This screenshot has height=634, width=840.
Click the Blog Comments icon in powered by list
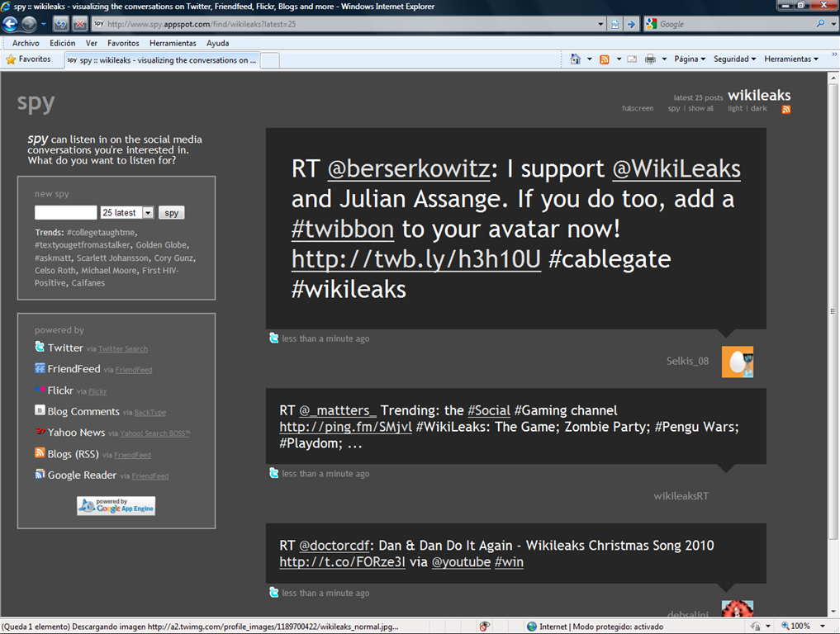[x=40, y=410]
